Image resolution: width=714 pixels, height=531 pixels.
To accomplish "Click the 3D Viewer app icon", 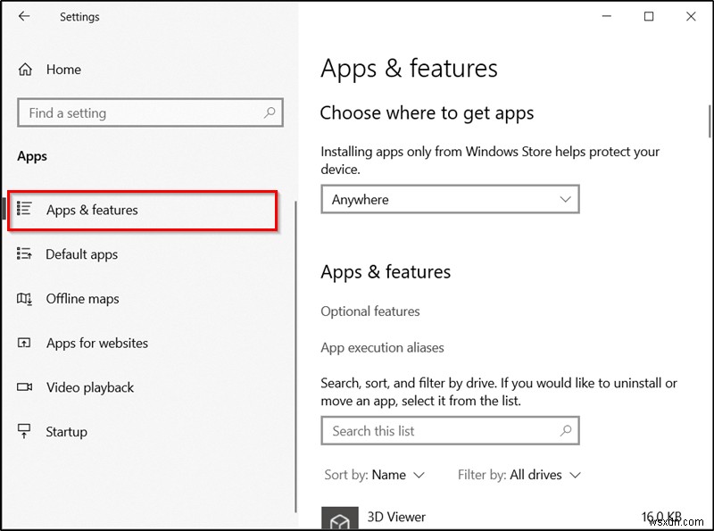I will (x=340, y=517).
